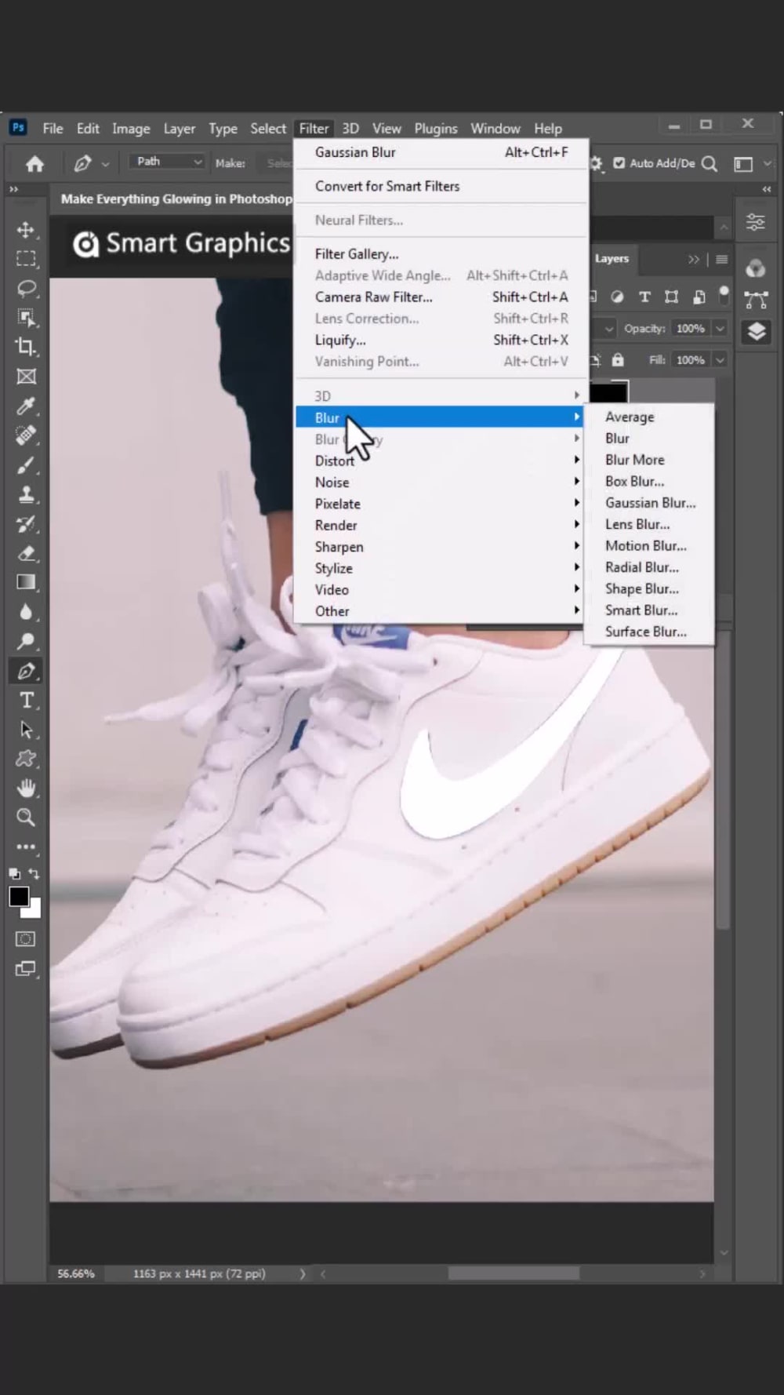Image resolution: width=784 pixels, height=1395 pixels.
Task: Open the Opacity dropdown arrow
Action: [x=720, y=329]
